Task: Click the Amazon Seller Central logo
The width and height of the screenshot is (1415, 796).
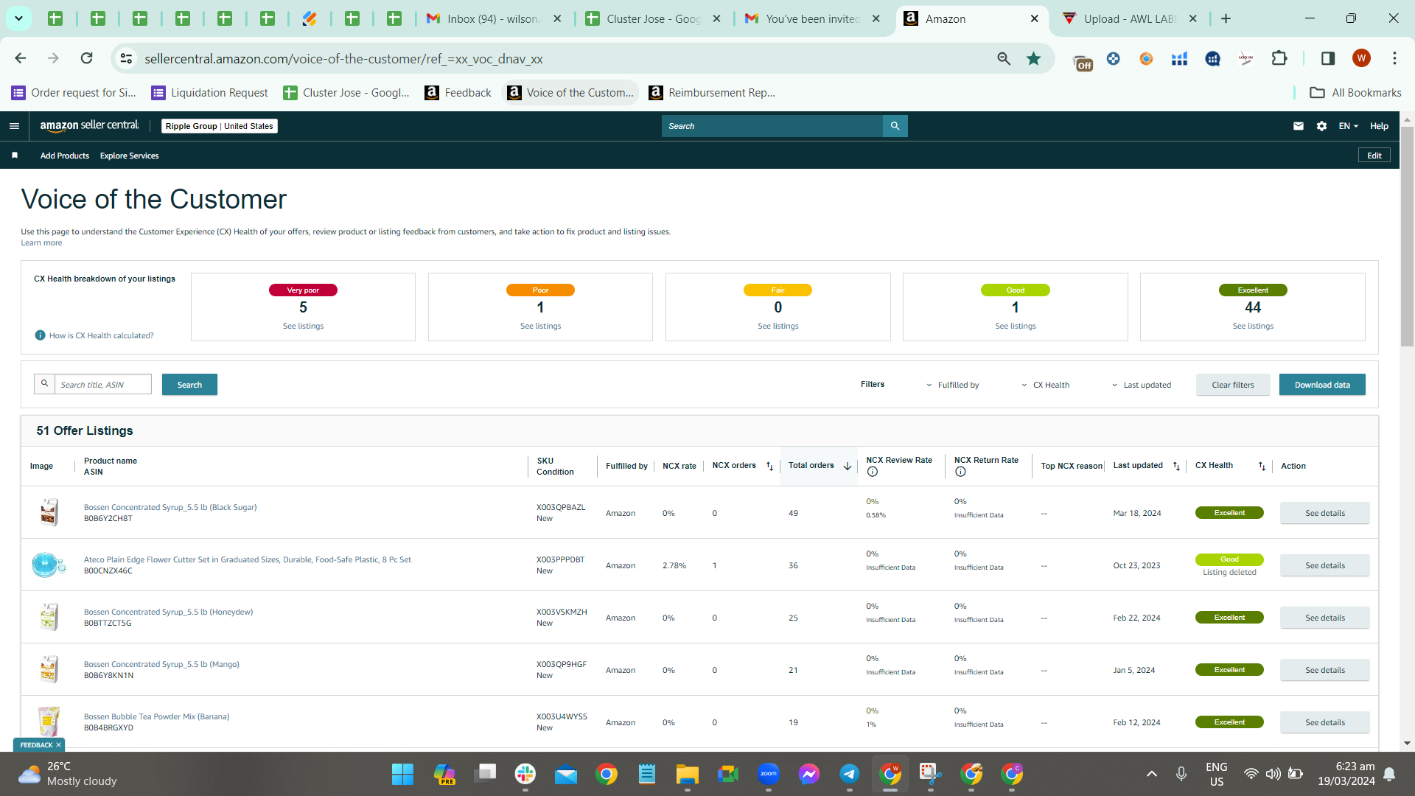Action: coord(89,125)
